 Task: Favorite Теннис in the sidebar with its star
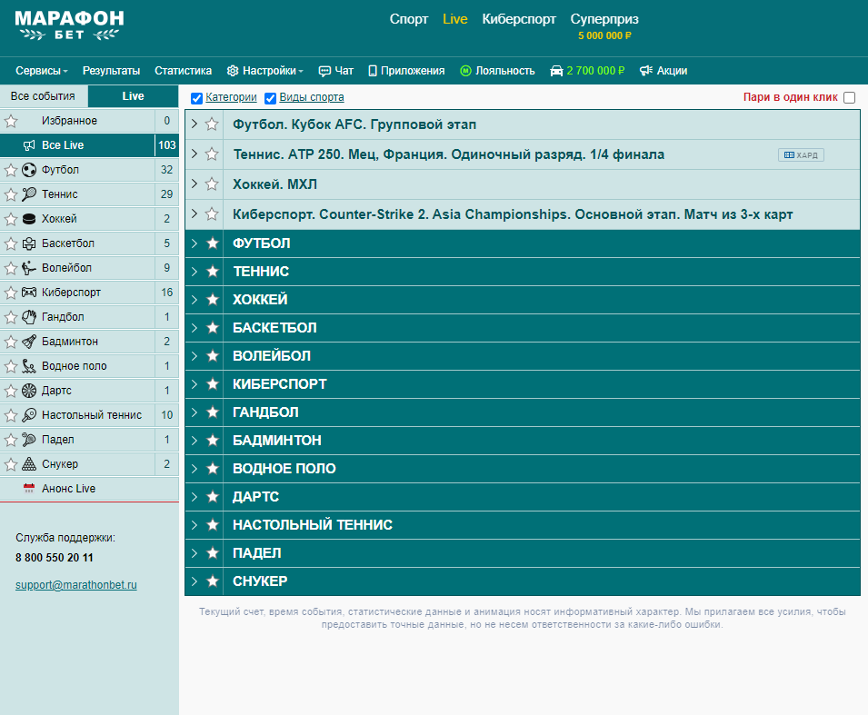point(11,194)
